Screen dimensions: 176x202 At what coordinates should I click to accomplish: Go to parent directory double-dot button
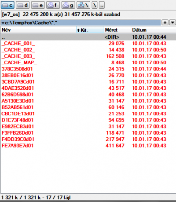click(102, 5)
